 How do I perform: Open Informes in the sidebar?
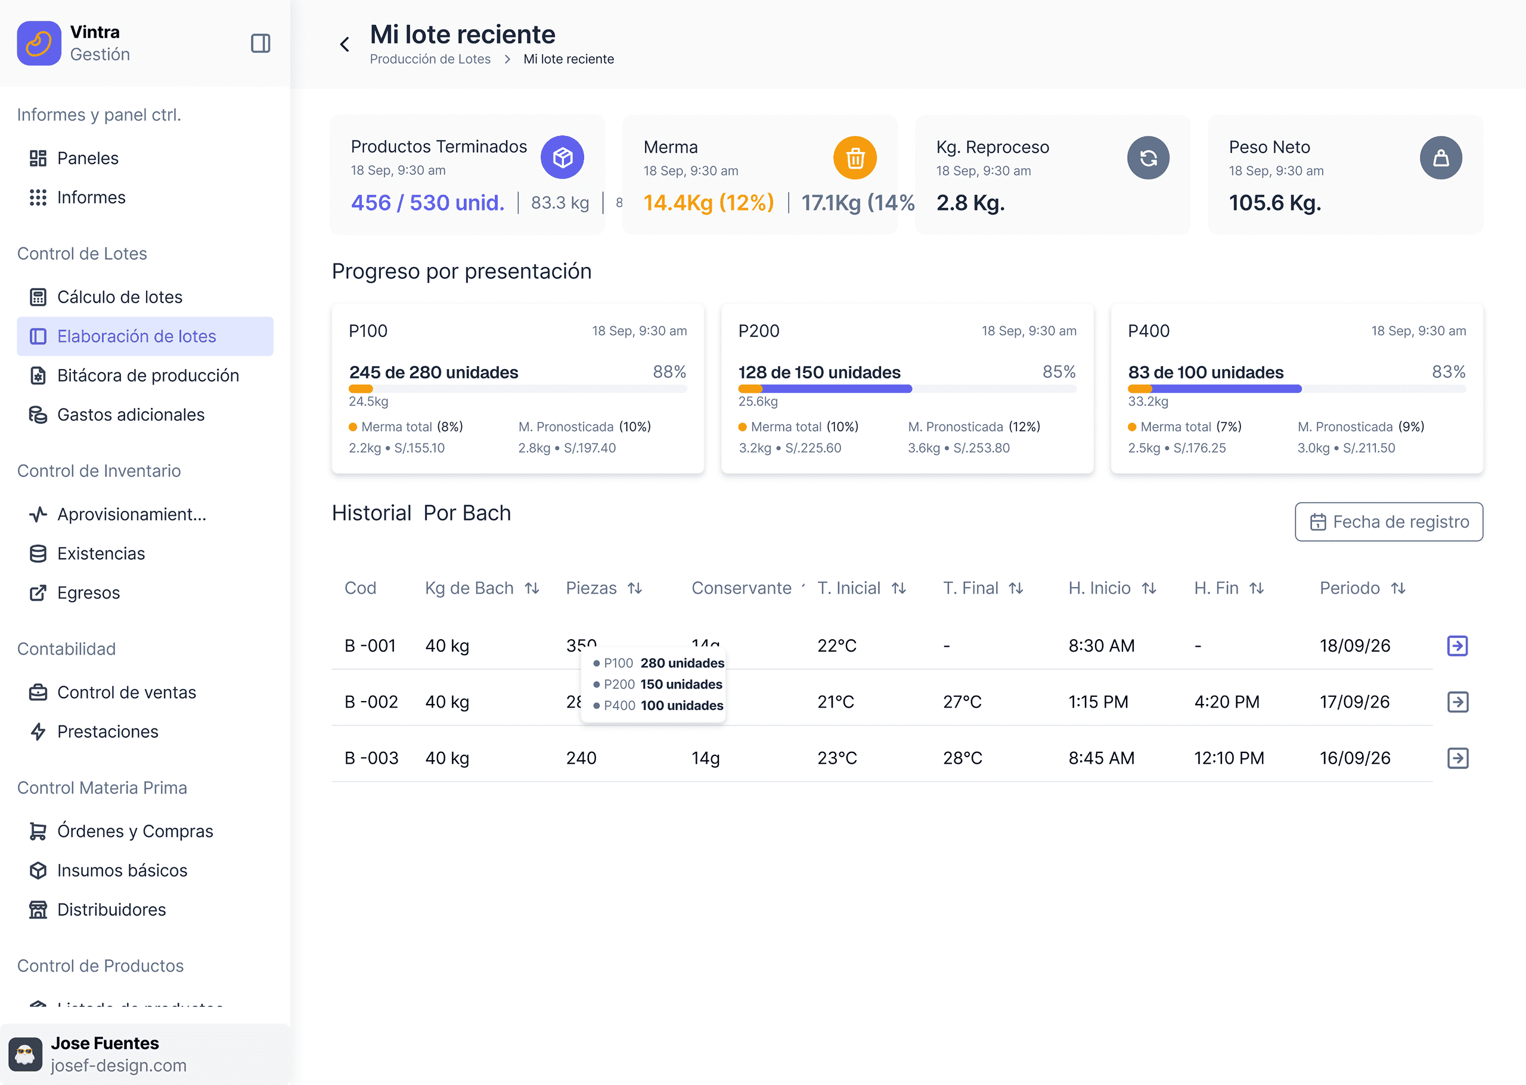point(145,198)
